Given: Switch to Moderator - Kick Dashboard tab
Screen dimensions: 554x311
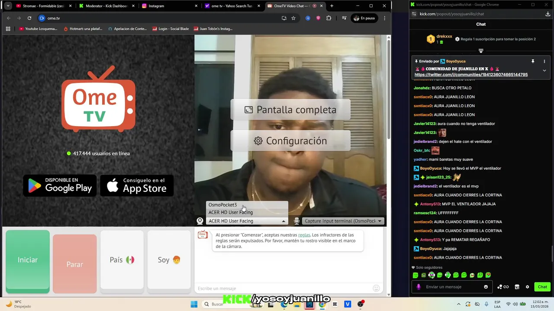Looking at the screenshot, I should click(x=106, y=6).
